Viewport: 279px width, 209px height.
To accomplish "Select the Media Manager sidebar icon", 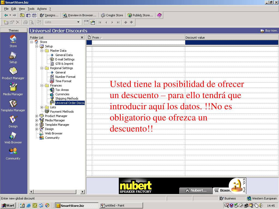I will (13, 87).
